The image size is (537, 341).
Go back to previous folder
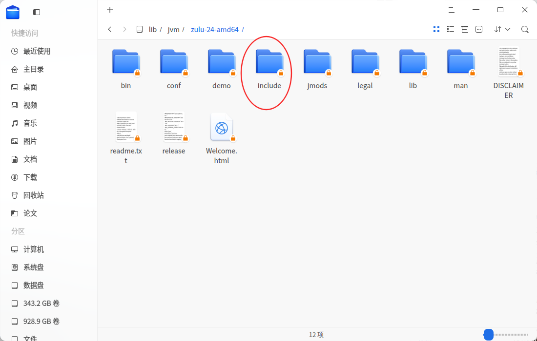[109, 29]
